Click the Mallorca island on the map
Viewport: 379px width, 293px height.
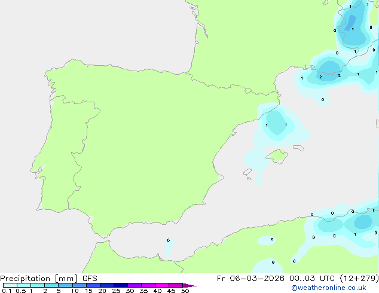point(277,156)
